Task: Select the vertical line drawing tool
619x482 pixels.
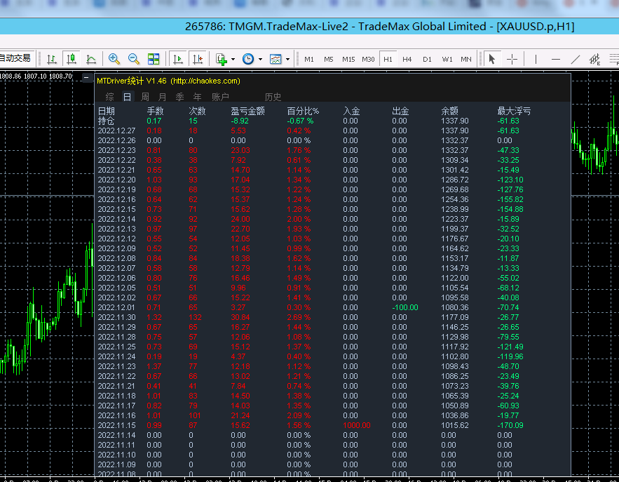Action: pyautogui.click(x=536, y=59)
